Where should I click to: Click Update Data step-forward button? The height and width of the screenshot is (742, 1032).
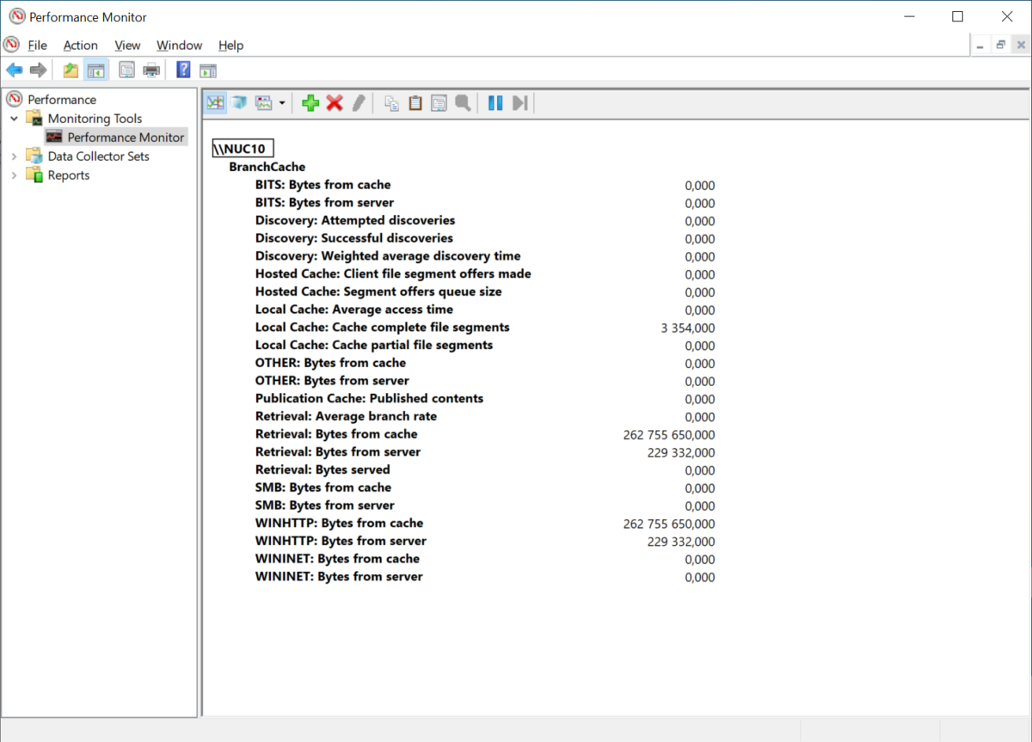[519, 103]
